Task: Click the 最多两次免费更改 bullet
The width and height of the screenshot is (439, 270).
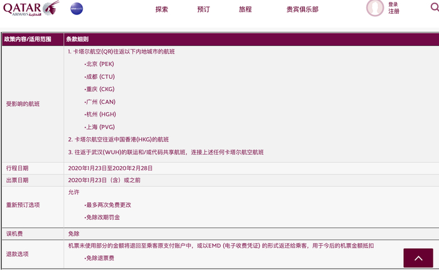Action: pyautogui.click(x=108, y=205)
